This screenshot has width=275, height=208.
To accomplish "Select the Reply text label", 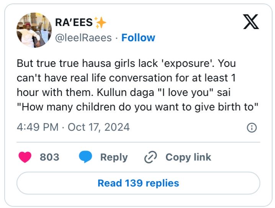I will [114, 158].
